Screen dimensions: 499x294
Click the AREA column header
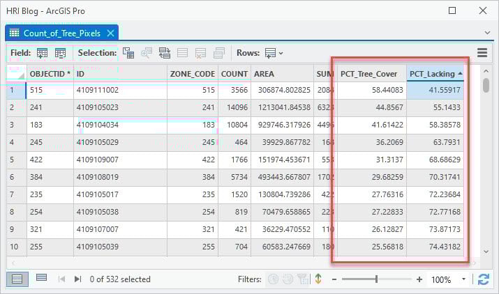tap(282, 74)
